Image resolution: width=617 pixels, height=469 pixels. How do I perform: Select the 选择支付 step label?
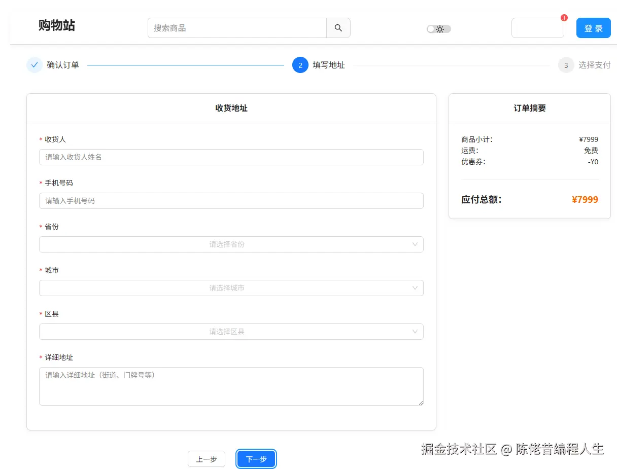click(596, 65)
